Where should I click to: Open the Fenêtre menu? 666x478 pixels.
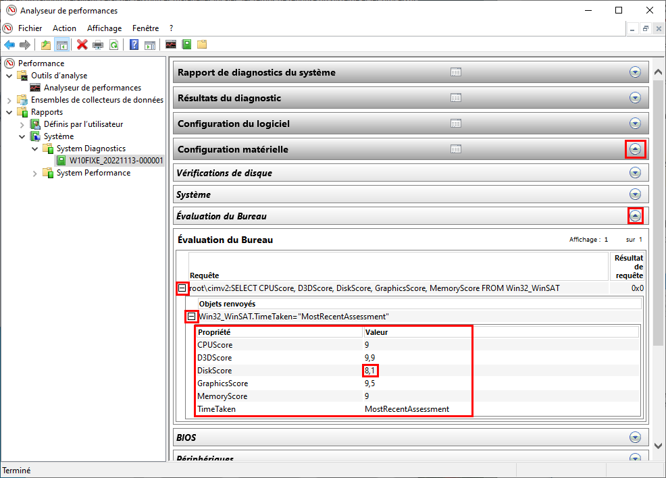(x=145, y=28)
